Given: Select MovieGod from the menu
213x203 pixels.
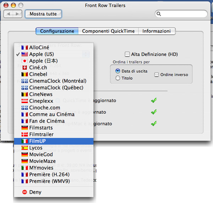Looking at the screenshot, I should coord(54,154).
